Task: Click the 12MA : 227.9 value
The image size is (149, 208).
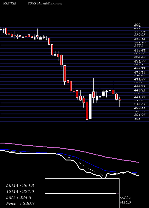Action: pos(20,192)
